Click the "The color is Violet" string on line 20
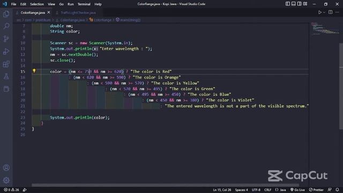The height and width of the screenshot is (193, 343). (230, 100)
